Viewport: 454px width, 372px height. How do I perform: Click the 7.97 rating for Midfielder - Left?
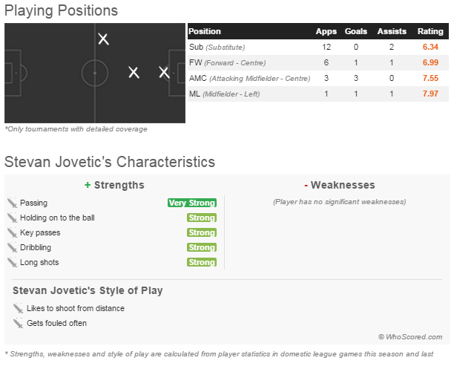click(x=430, y=94)
